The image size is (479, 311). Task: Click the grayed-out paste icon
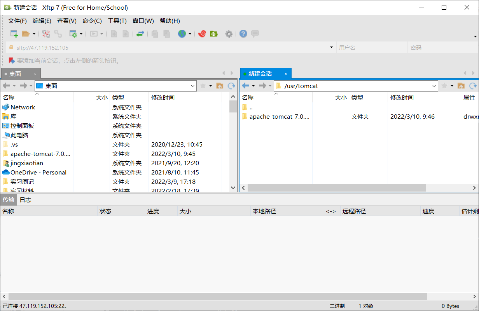(166, 34)
